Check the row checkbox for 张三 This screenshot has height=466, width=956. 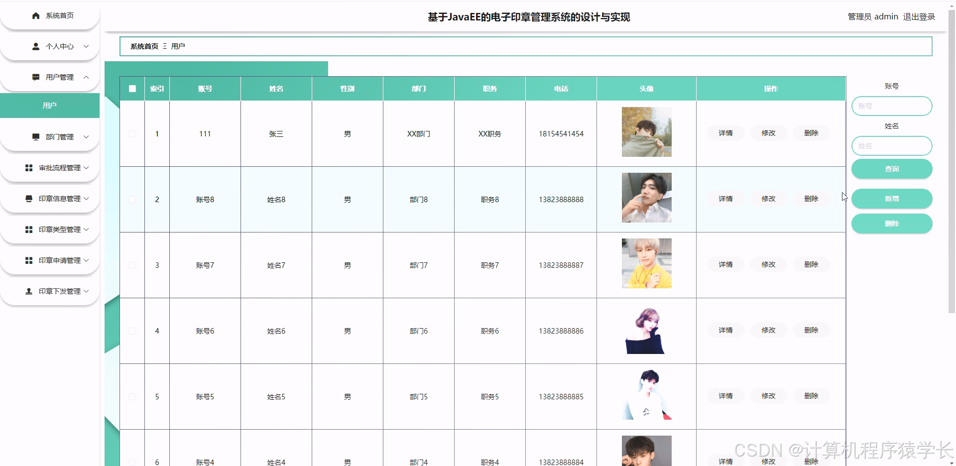pyautogui.click(x=132, y=134)
